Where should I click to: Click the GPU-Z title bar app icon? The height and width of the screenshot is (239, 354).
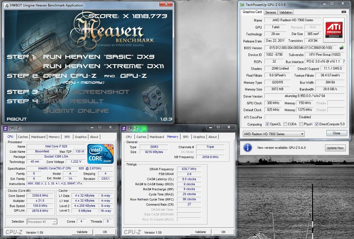pyautogui.click(x=242, y=5)
